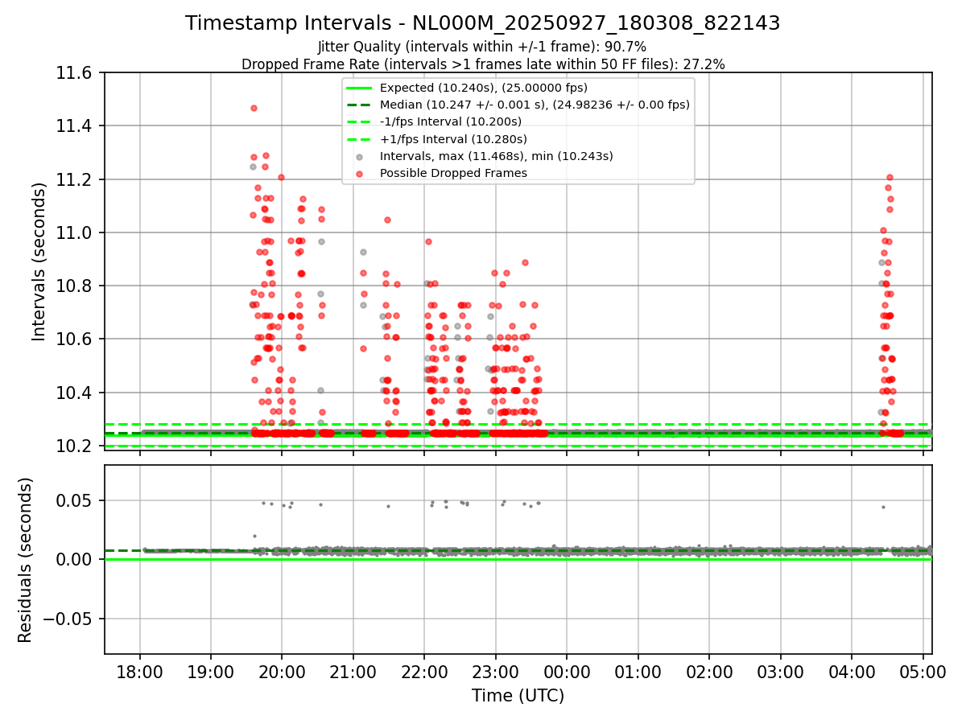Viewport: 966px width, 724px height.
Task: Click legend entry 'Intervals, max (11.468s), min (10.243s)'
Action: tap(496, 156)
